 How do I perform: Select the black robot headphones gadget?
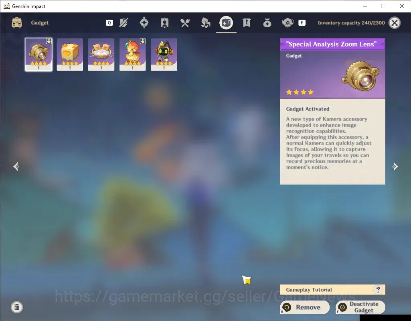(x=164, y=55)
